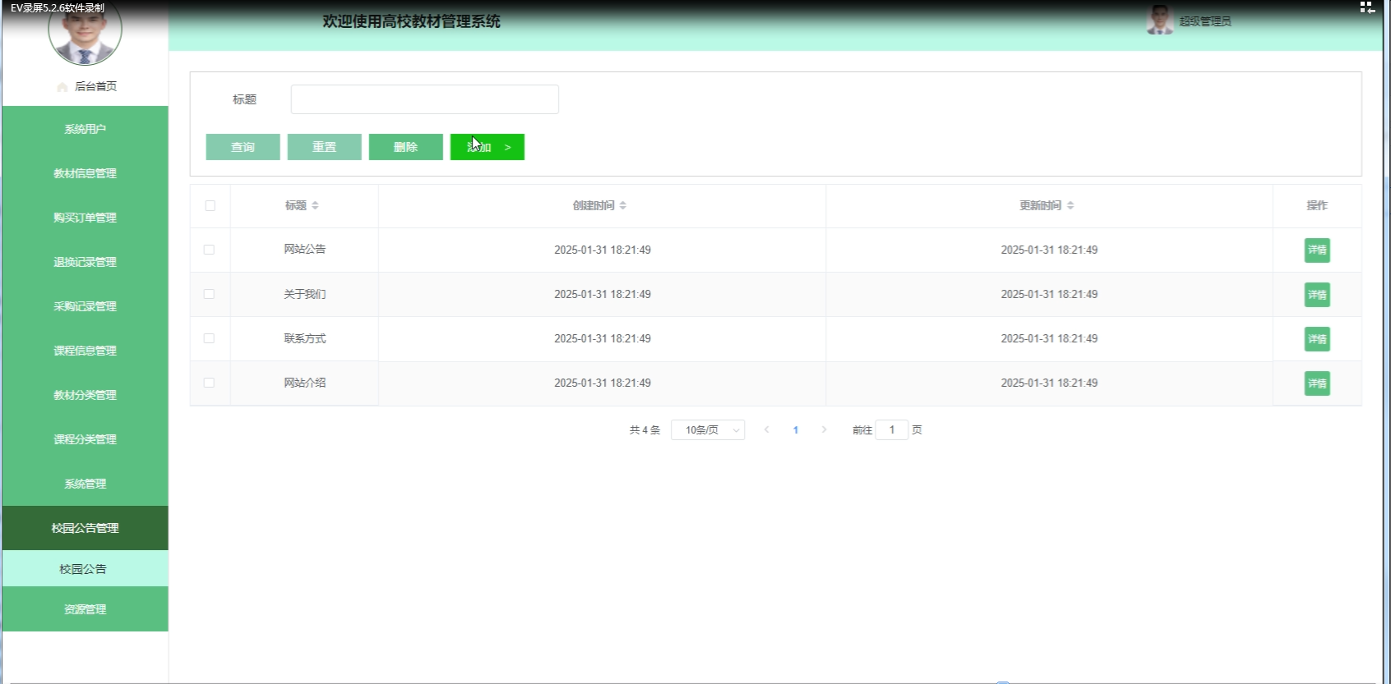Go to the next page arrow
The width and height of the screenshot is (1391, 684).
coord(824,429)
